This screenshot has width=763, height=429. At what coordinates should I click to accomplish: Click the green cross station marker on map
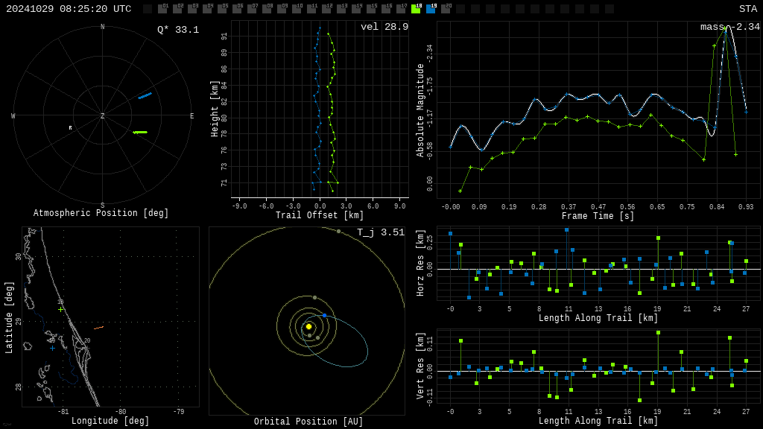[60, 309]
